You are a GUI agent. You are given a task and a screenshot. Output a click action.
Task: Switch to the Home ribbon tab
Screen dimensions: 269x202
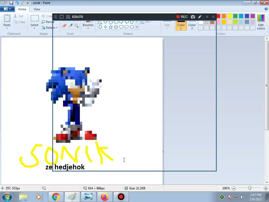coord(22,9)
